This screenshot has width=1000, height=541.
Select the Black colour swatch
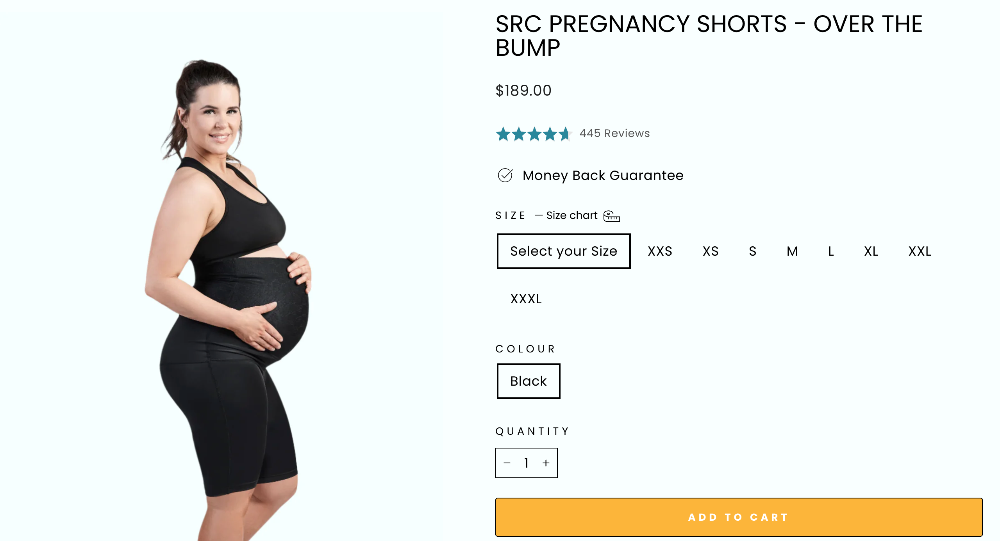pyautogui.click(x=528, y=381)
